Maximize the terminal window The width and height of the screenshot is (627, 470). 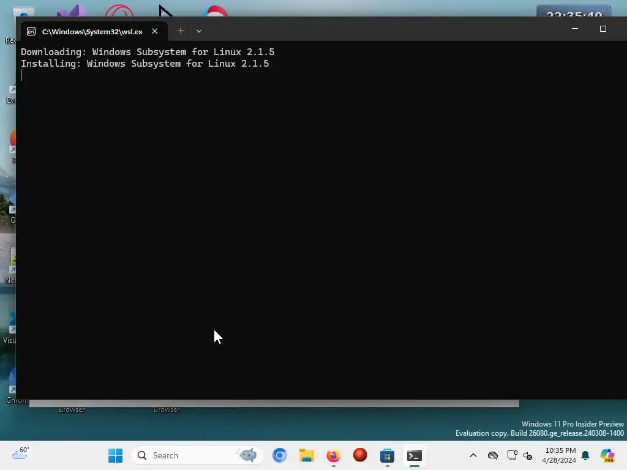pyautogui.click(x=603, y=29)
